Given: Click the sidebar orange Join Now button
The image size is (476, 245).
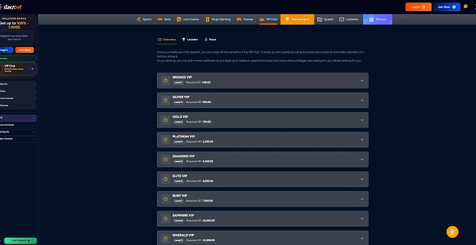Looking at the screenshot, I should coord(25,50).
